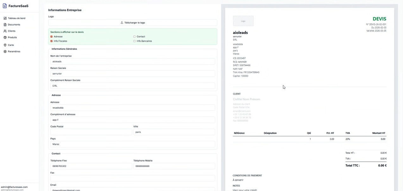Click the Clients sidebar icon
Image resolution: width=403 pixels, height=191 pixels.
[5, 31]
